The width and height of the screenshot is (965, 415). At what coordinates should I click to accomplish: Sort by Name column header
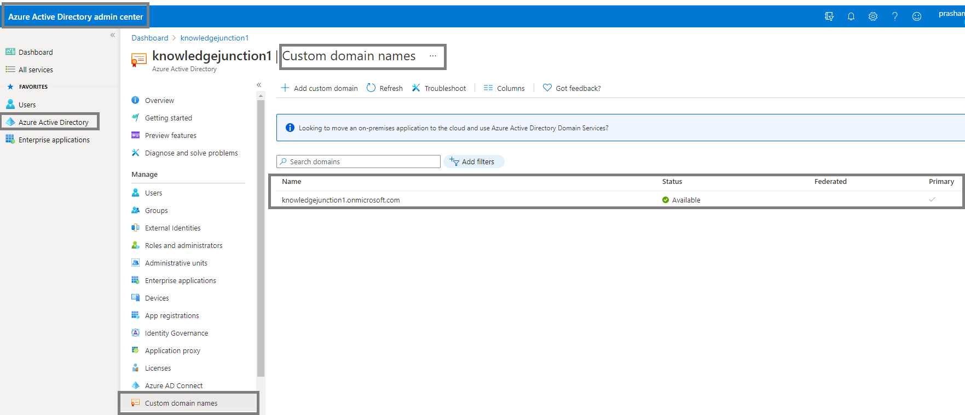(x=292, y=182)
